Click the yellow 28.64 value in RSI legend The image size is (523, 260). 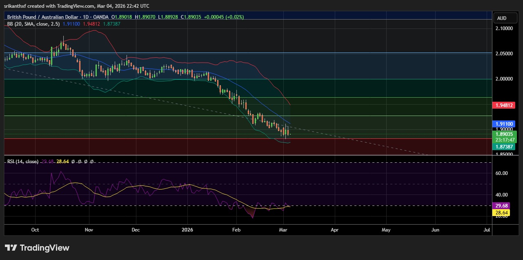(x=63, y=162)
